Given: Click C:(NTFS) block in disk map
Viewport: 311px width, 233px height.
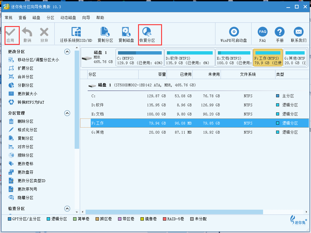Looking at the screenshot, I should (x=140, y=58).
